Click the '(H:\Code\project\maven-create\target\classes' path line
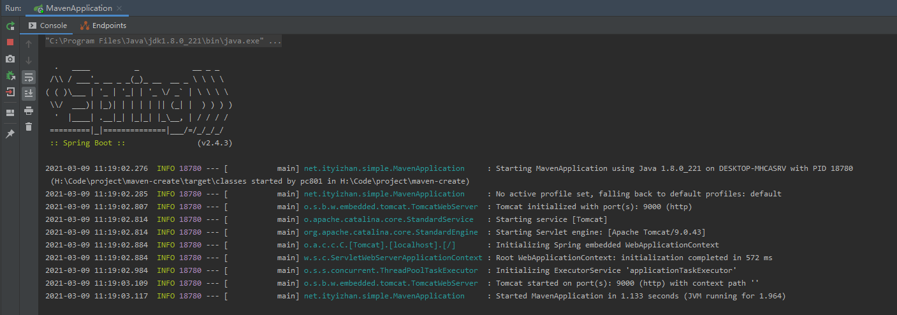 point(260,182)
